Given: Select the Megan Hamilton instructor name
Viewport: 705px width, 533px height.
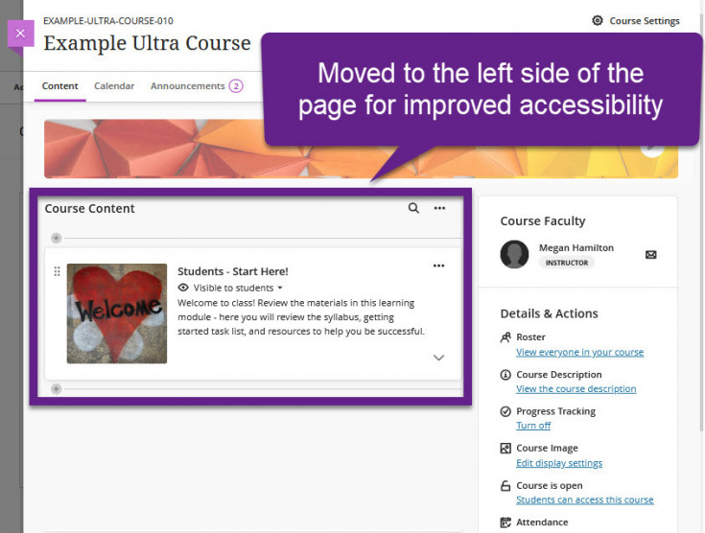Looking at the screenshot, I should click(x=576, y=247).
